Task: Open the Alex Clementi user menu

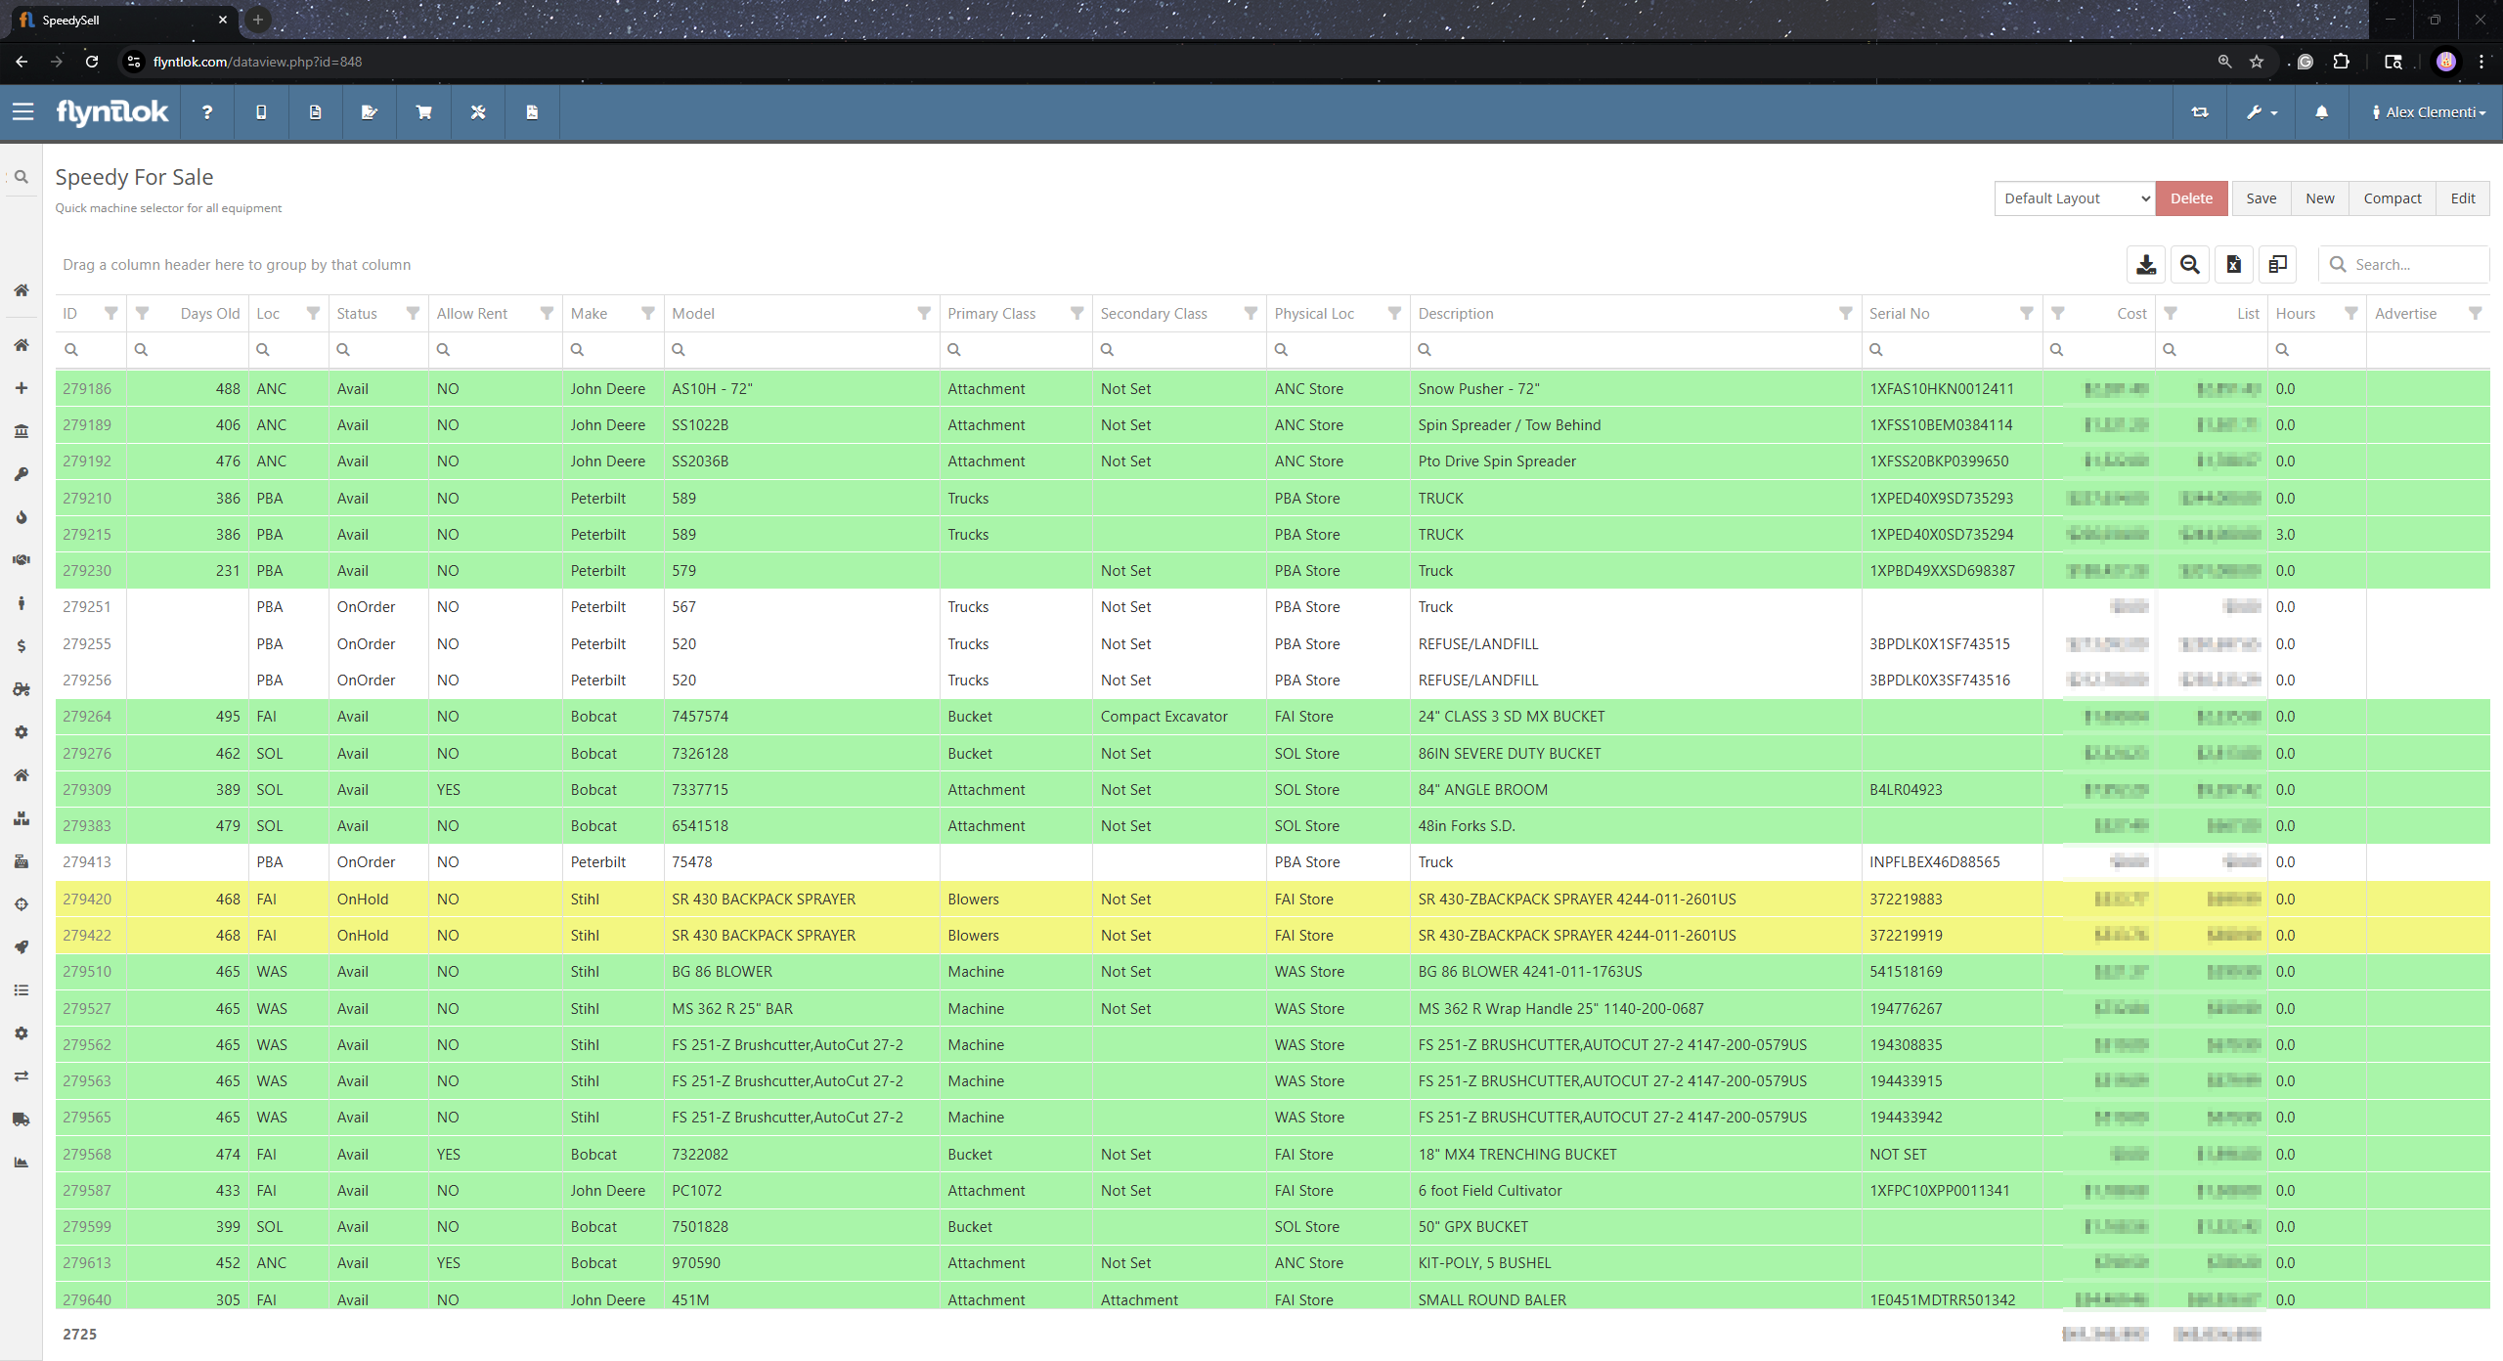Action: coord(2429,112)
